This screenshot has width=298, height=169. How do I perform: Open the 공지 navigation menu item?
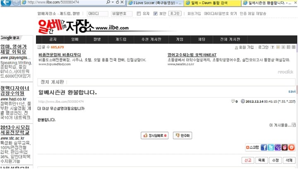point(53,39)
